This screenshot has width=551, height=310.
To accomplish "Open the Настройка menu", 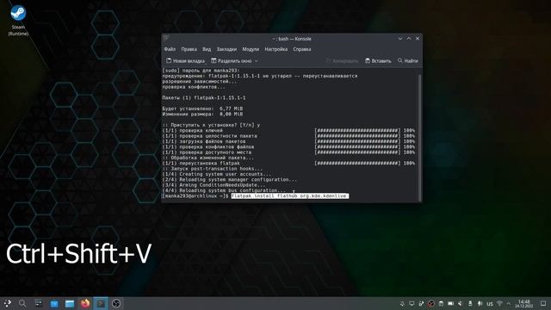I will tap(275, 49).
